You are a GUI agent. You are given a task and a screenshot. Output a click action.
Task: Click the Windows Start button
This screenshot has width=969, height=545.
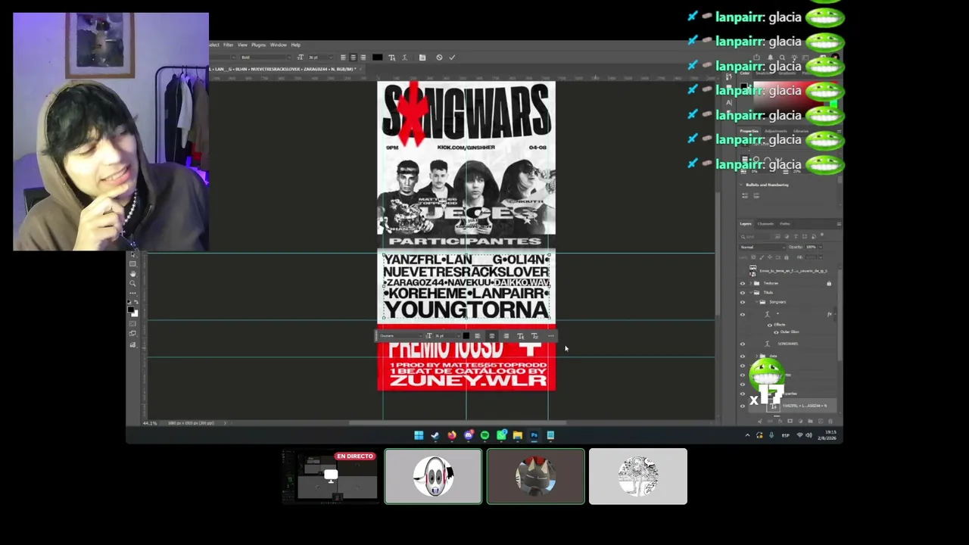(x=419, y=435)
